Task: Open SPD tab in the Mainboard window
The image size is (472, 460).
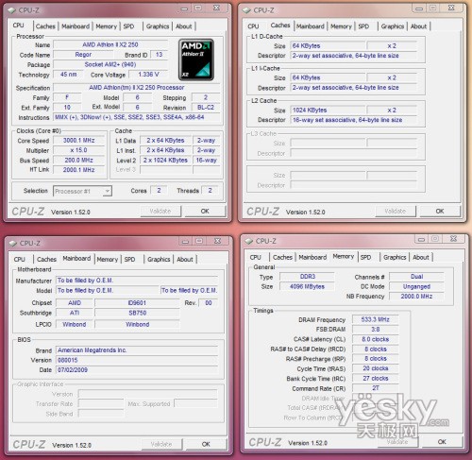Action: tap(129, 260)
